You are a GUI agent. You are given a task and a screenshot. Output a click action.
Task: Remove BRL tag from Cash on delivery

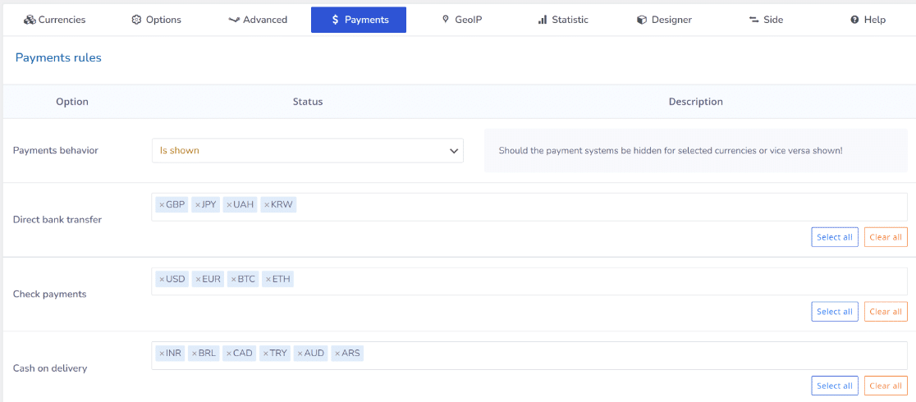click(195, 354)
